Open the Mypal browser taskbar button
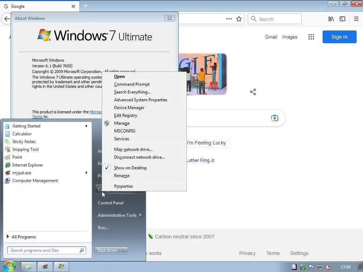The height and width of the screenshot is (272, 363). point(45,267)
